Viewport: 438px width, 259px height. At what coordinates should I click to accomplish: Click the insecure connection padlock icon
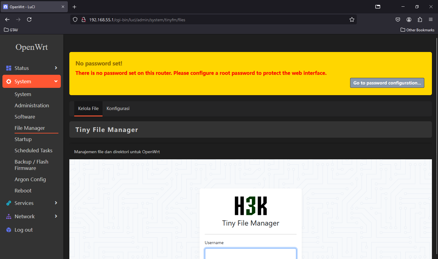(83, 19)
